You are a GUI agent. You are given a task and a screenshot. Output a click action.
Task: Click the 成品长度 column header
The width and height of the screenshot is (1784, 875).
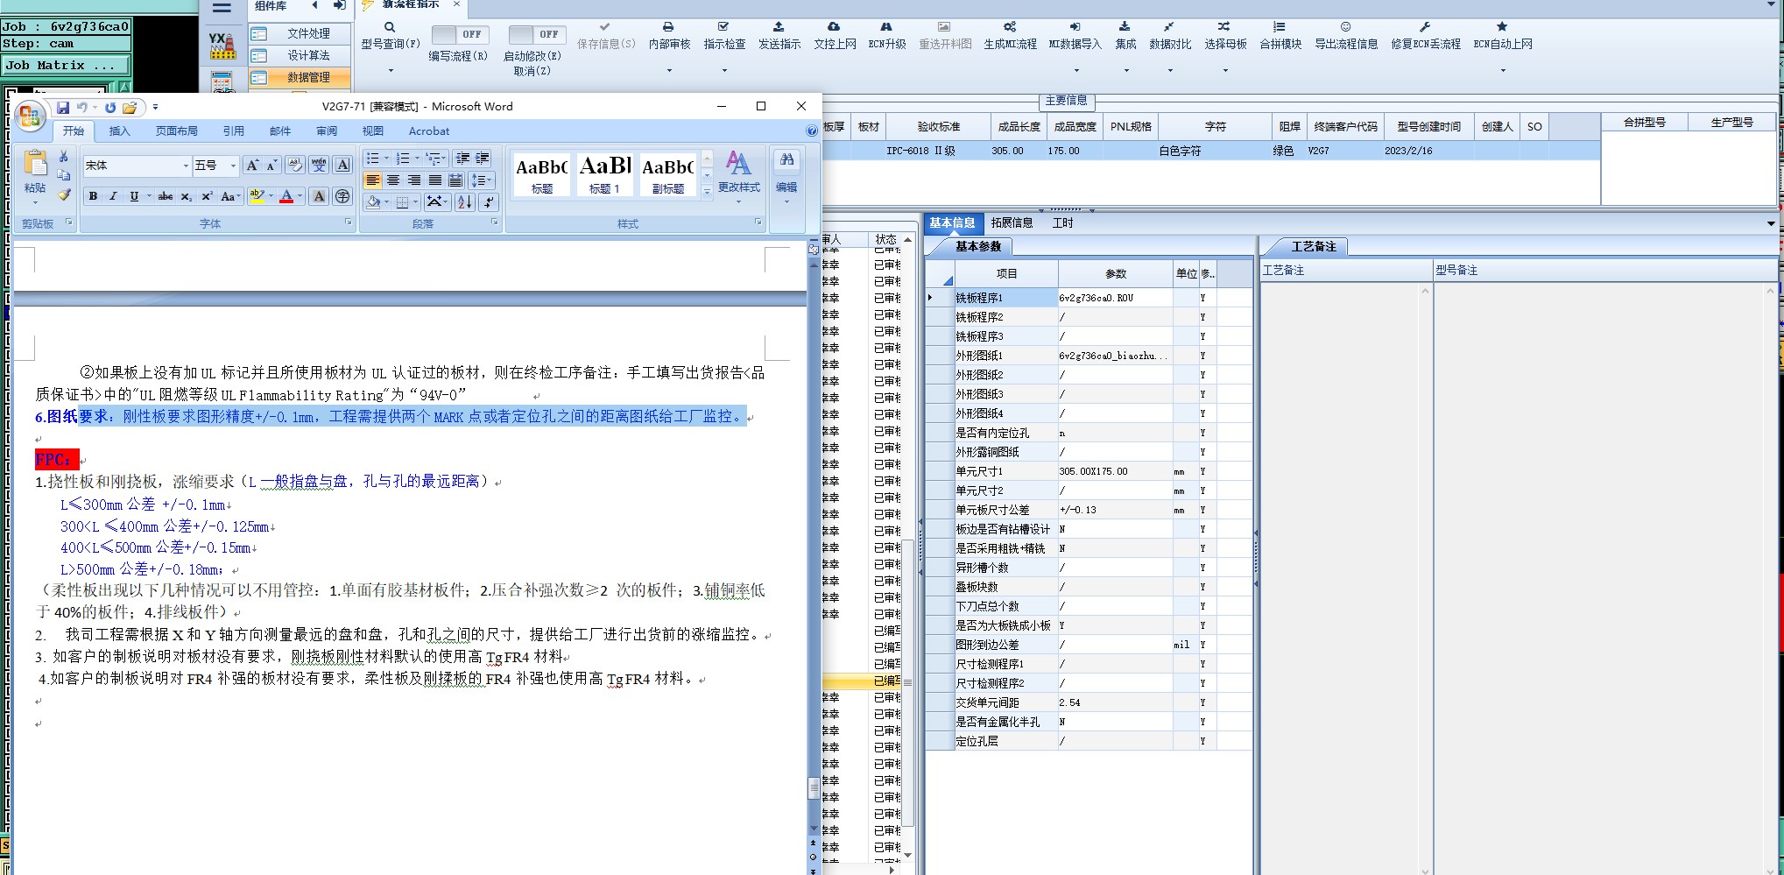[x=1019, y=126]
